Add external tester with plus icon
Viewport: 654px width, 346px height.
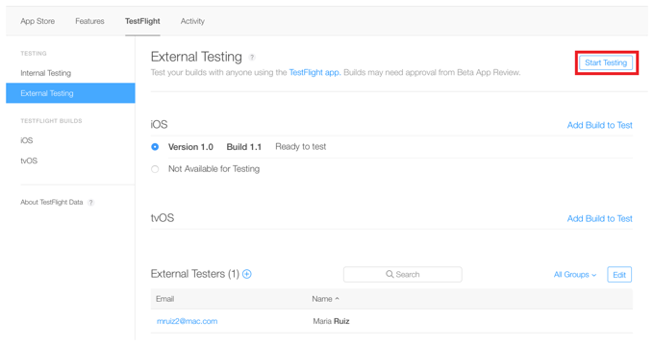coord(247,274)
